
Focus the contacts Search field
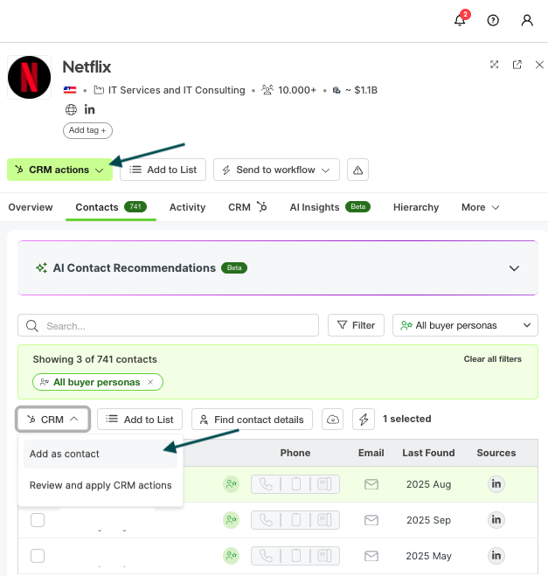pyautogui.click(x=168, y=325)
